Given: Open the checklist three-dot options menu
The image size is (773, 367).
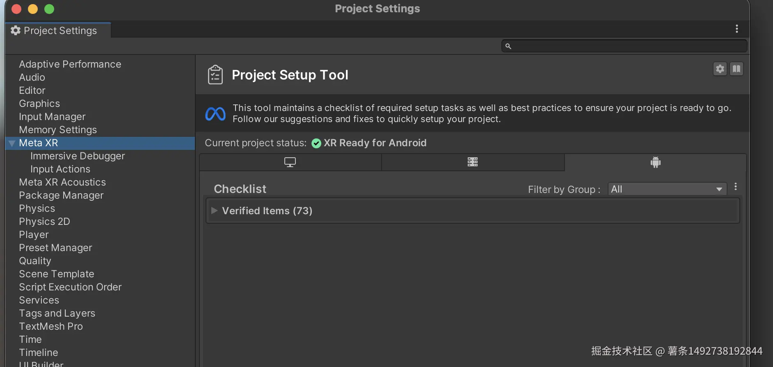Looking at the screenshot, I should 736,187.
